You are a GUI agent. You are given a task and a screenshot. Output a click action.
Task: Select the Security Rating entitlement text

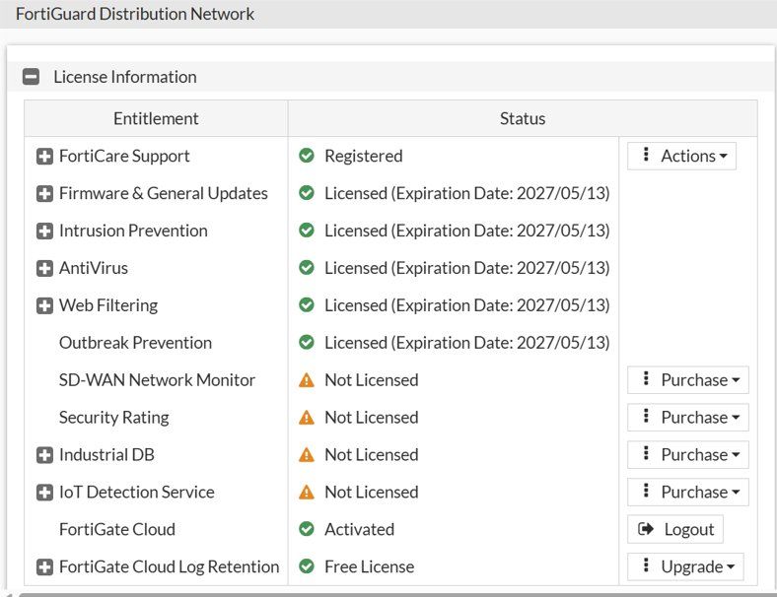coord(114,418)
